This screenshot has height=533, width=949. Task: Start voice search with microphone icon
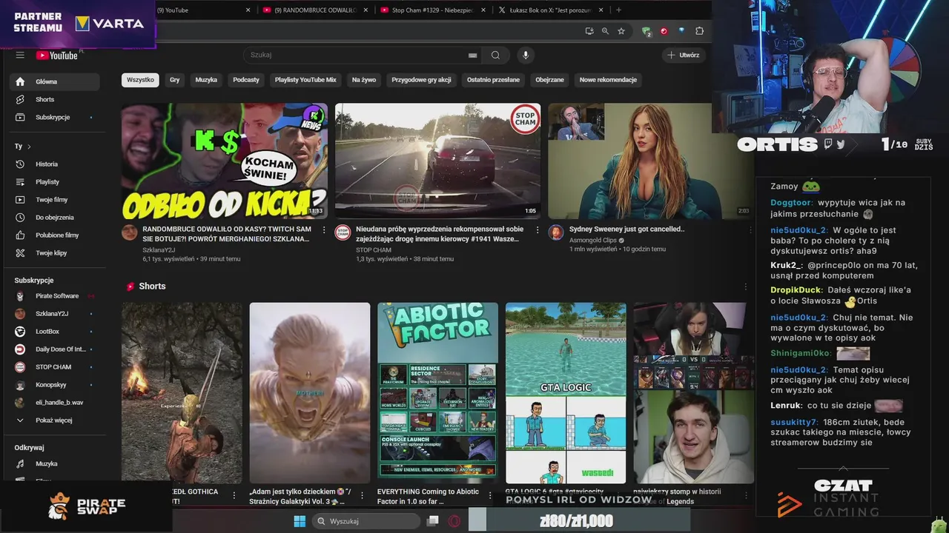pos(526,55)
